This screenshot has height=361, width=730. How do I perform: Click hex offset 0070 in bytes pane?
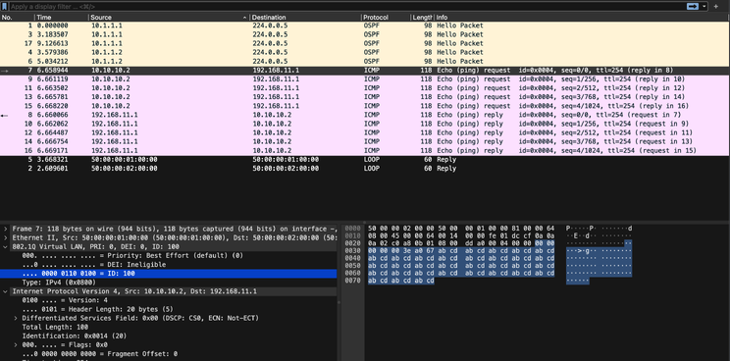point(353,281)
